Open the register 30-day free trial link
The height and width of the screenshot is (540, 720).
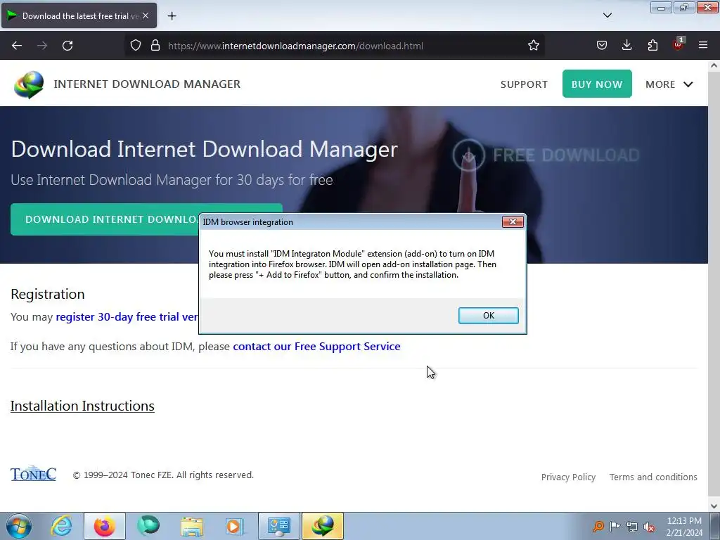pyautogui.click(x=127, y=317)
